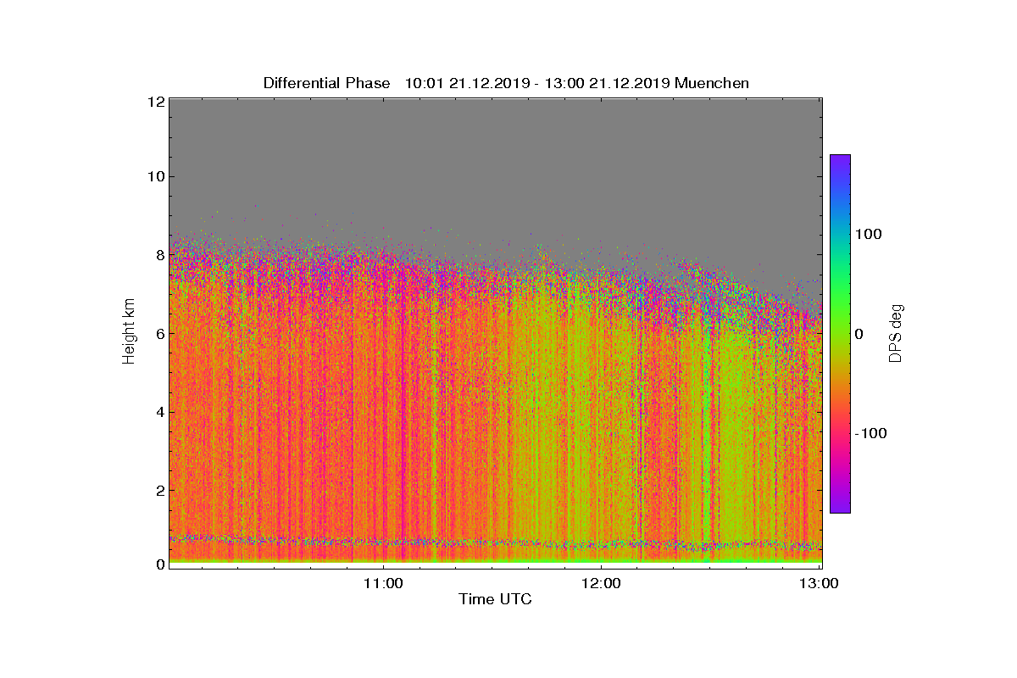Click the 'Time UTC' x-axis label
Screen dimensions: 1017x678
495,599
